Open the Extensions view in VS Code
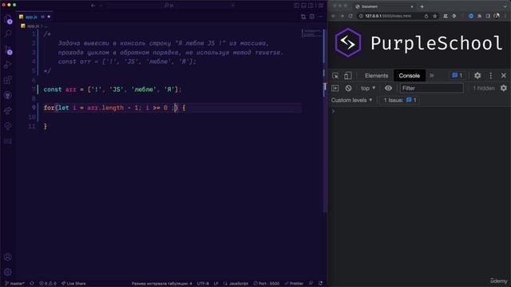 [8, 80]
